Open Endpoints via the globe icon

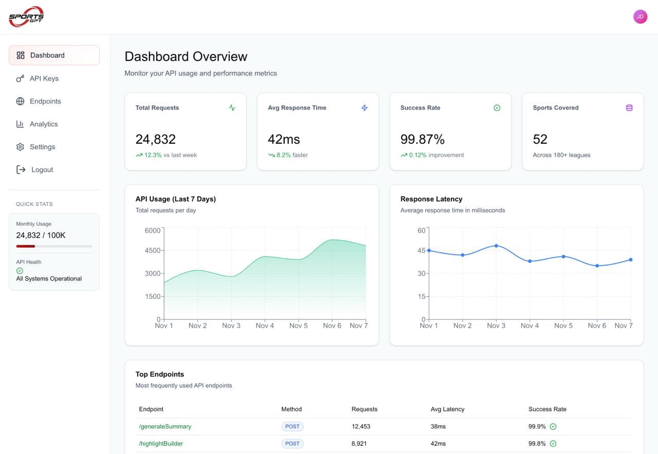point(20,101)
